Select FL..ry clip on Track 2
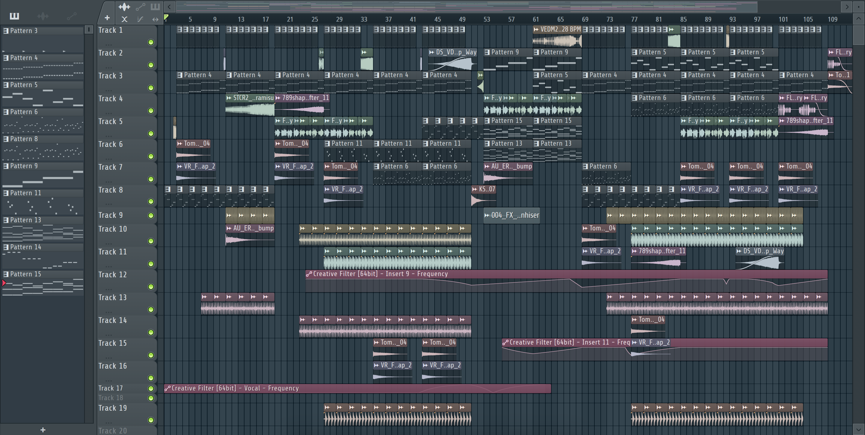 [840, 59]
